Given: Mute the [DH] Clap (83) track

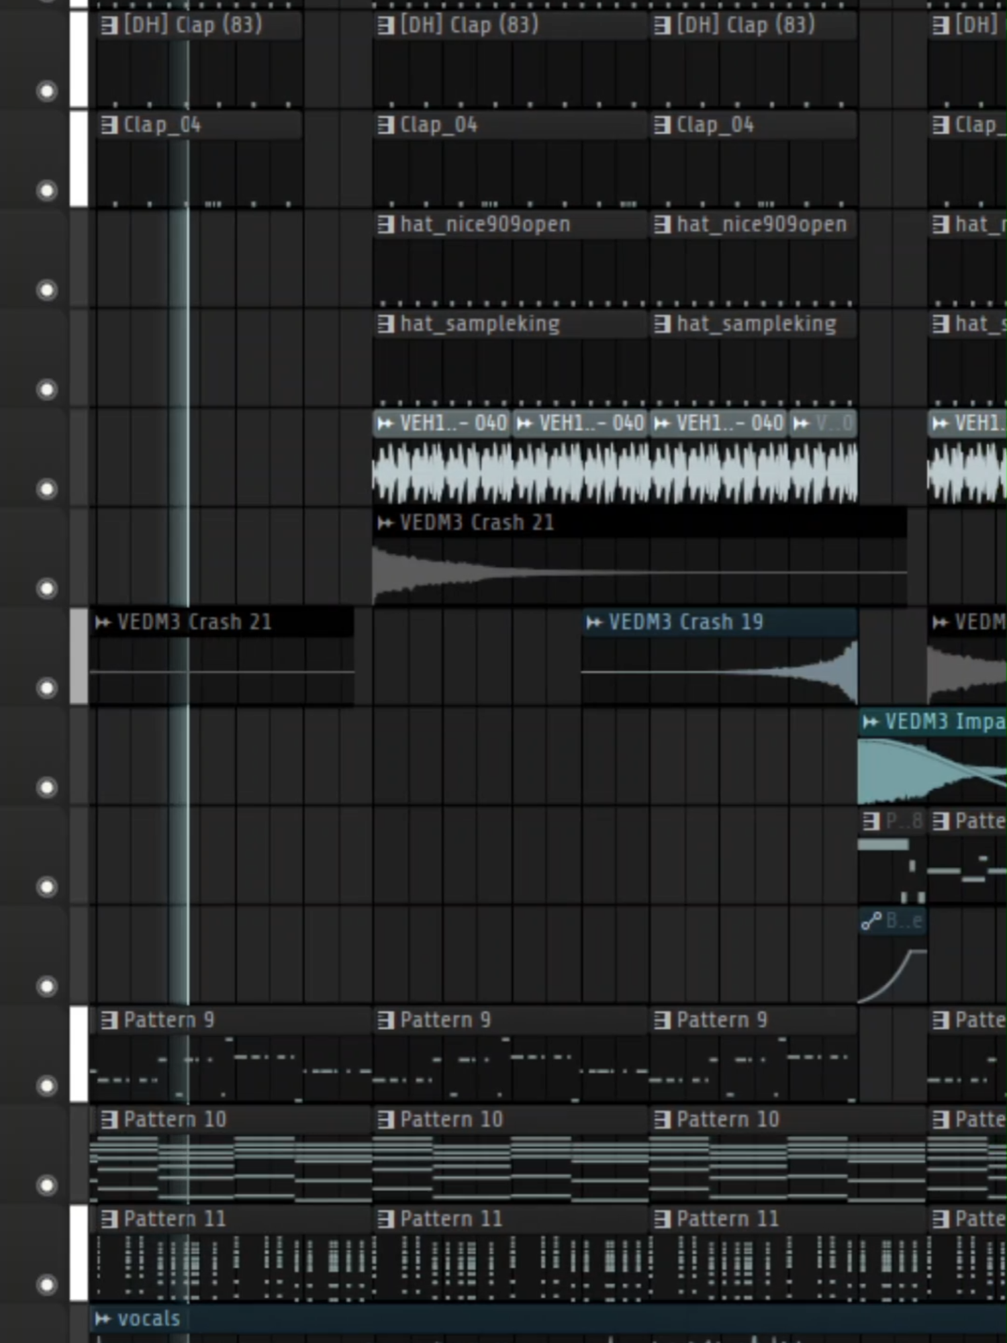Looking at the screenshot, I should 46,91.
